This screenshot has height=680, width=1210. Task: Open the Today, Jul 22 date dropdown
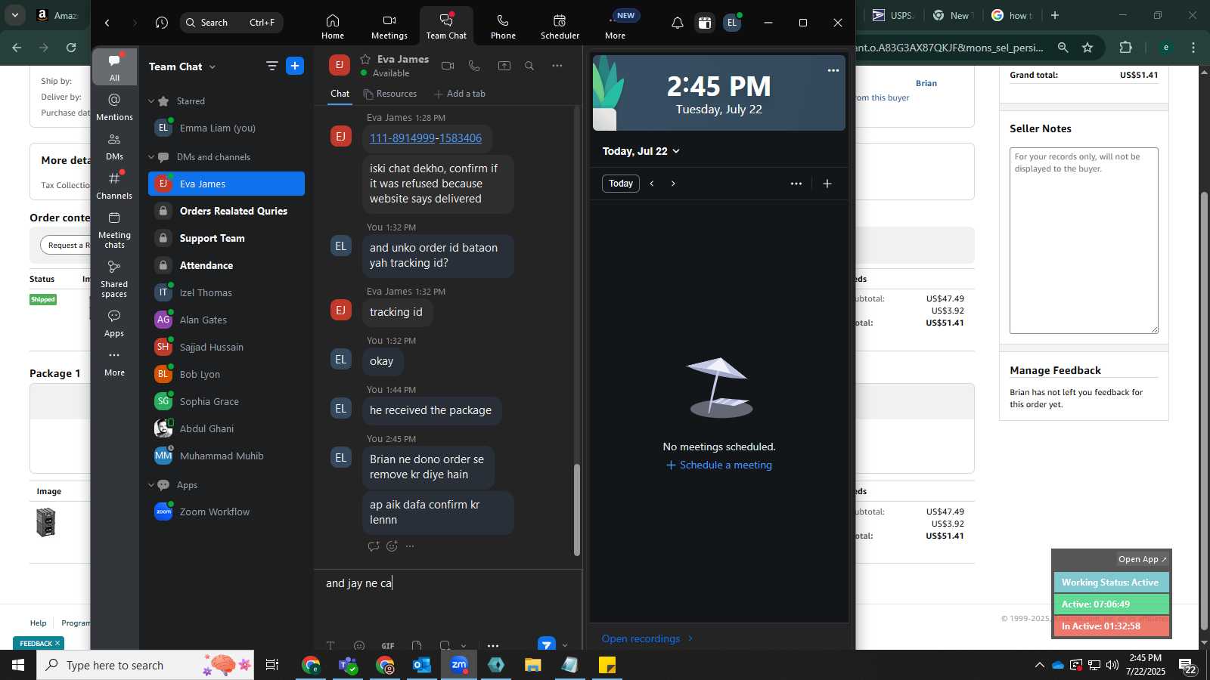click(641, 151)
